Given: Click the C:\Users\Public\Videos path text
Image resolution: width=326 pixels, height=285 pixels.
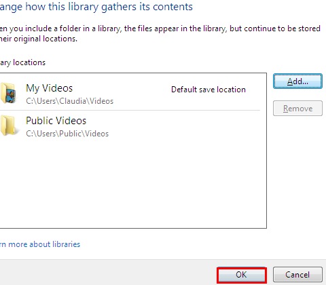Looking at the screenshot, I should (x=67, y=134).
